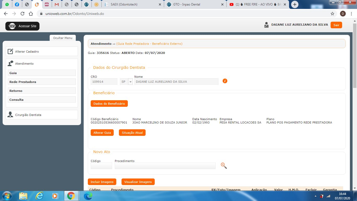Screen dimensions: 357x201
Task: Expand the SP state dropdown
Action: pyautogui.click(x=130, y=82)
